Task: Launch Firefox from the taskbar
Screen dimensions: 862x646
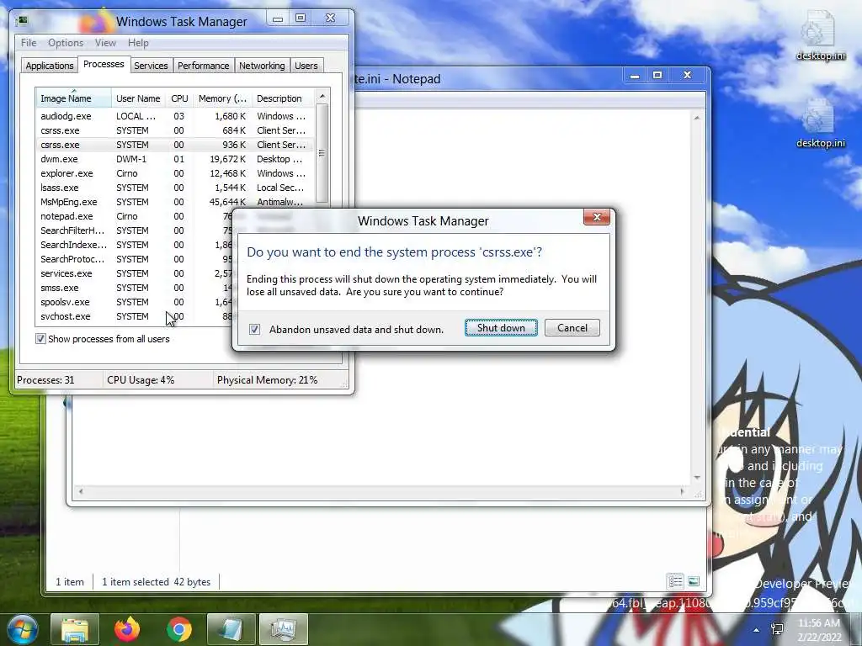Action: [127, 629]
